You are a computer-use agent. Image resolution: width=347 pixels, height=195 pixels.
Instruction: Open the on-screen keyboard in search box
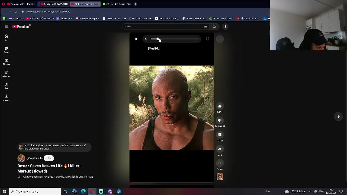[x=206, y=27]
